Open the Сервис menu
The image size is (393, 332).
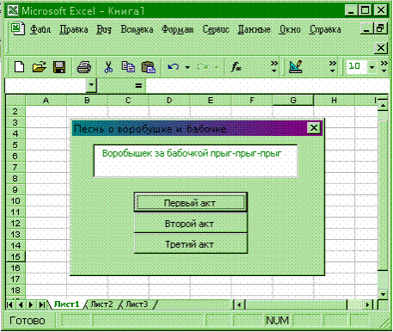pos(216,29)
